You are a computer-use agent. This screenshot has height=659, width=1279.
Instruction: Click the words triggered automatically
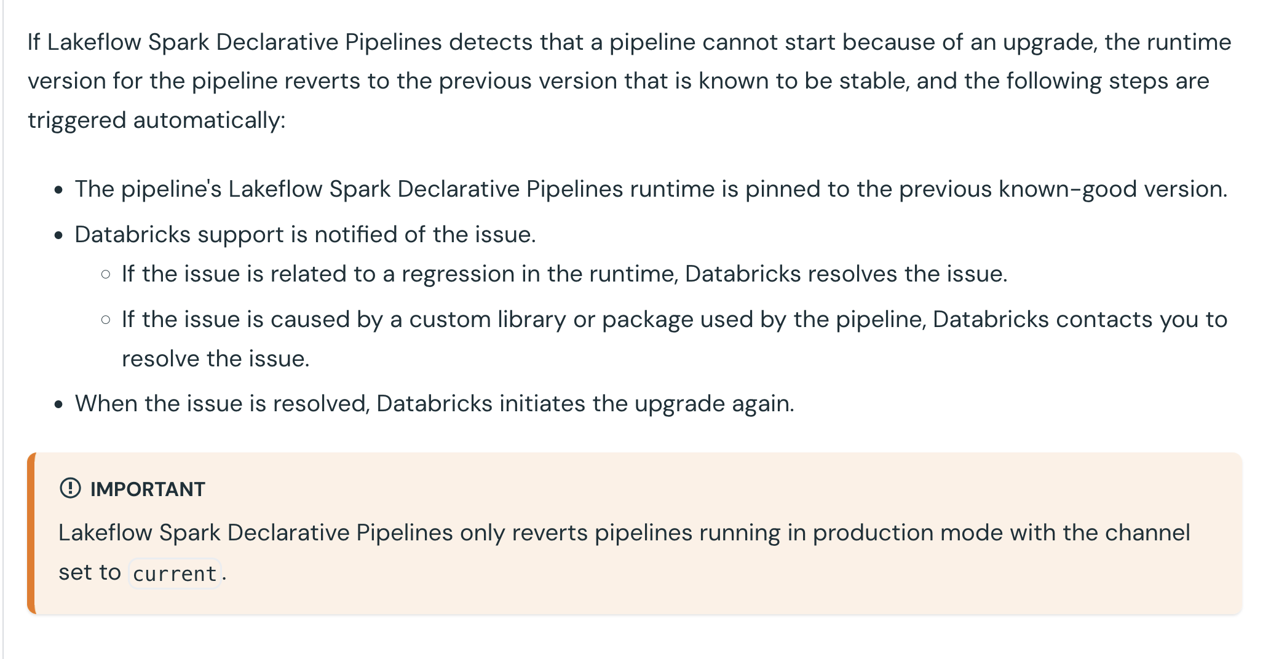[x=156, y=120]
